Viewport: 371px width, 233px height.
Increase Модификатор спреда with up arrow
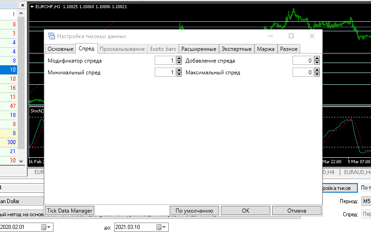point(179,58)
